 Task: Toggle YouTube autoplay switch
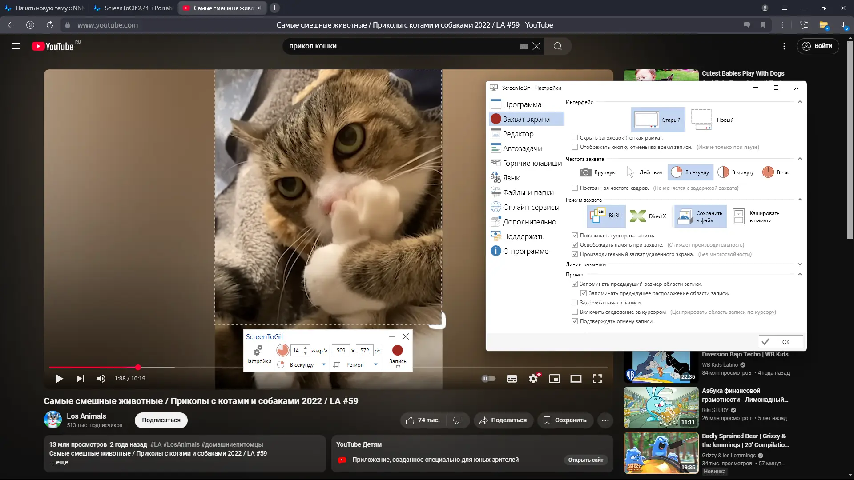[488, 379]
